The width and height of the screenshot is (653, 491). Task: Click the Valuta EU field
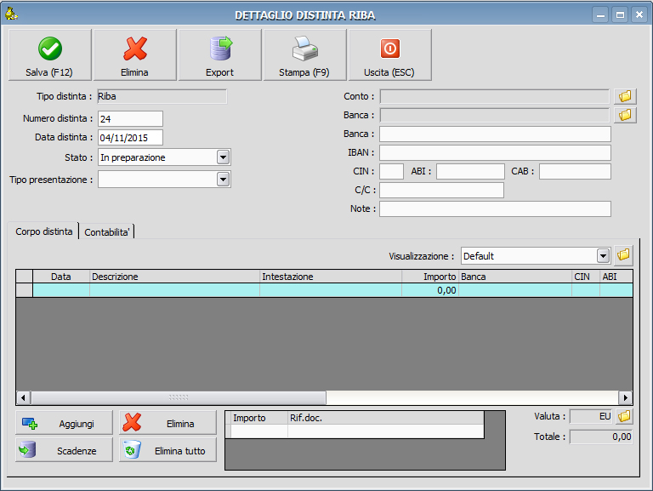[591, 416]
